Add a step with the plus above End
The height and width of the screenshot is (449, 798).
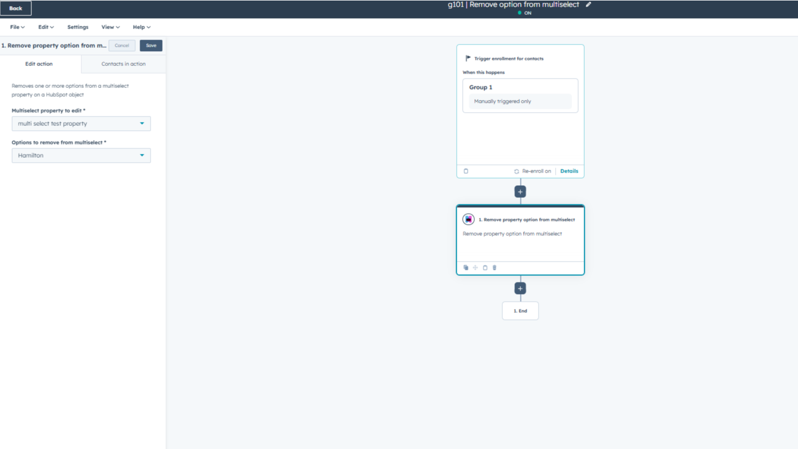520,289
